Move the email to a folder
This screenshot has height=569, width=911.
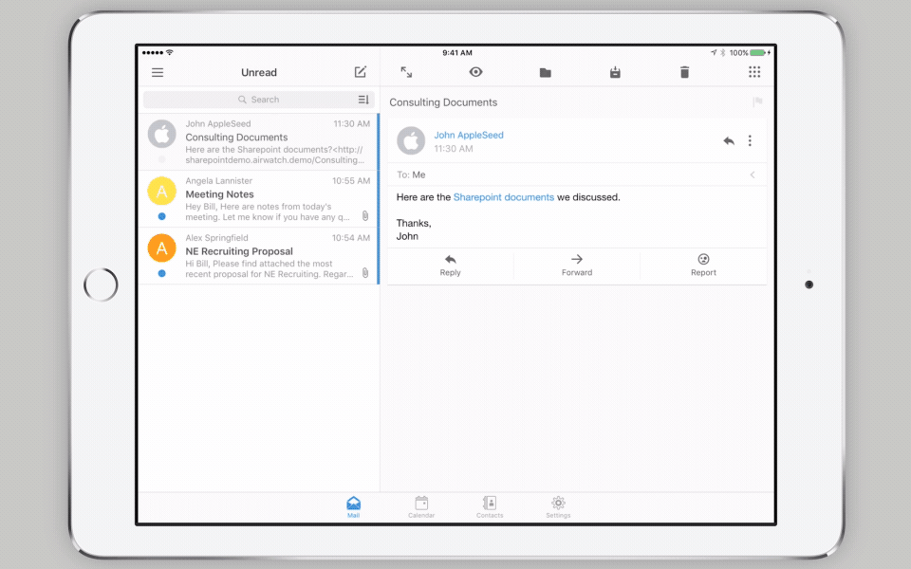click(546, 73)
